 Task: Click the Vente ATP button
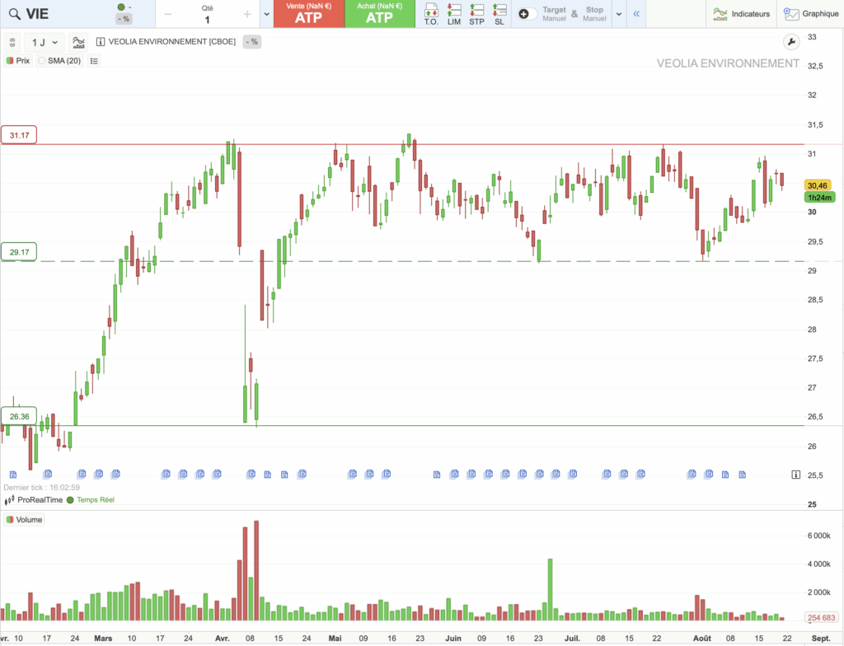coord(308,14)
